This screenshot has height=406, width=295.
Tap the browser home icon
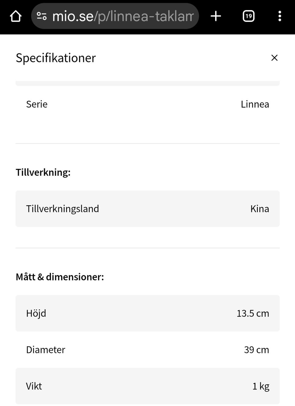pos(16,16)
